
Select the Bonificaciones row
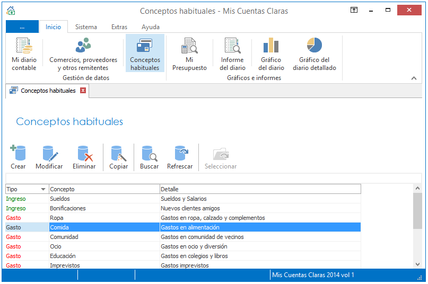coord(183,208)
